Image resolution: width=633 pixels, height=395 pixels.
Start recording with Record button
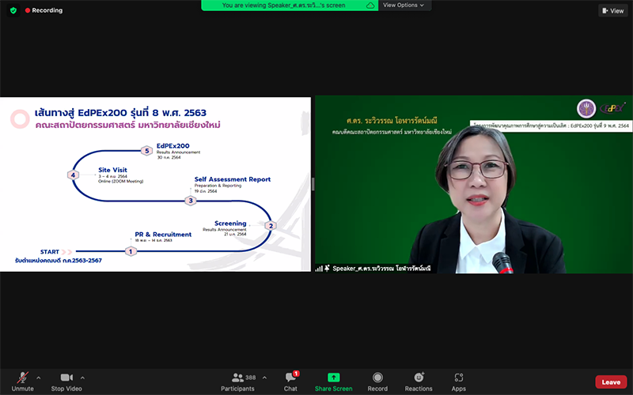point(377,382)
